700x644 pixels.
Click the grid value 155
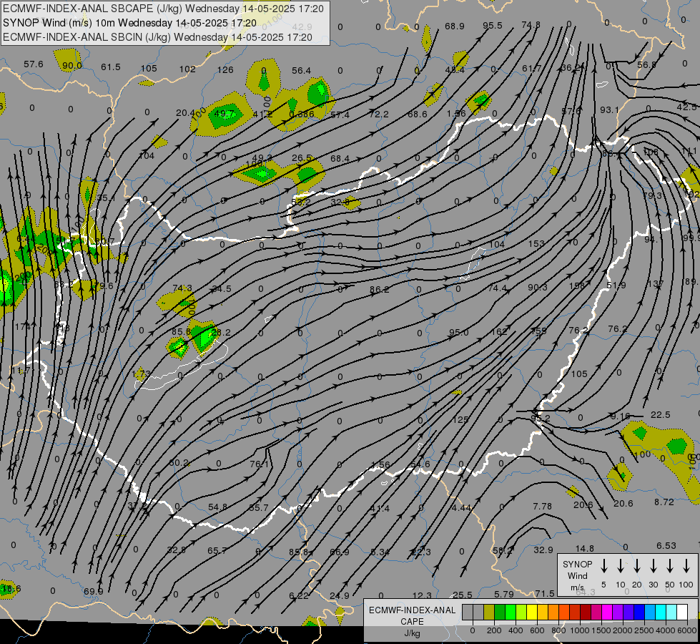(539, 331)
